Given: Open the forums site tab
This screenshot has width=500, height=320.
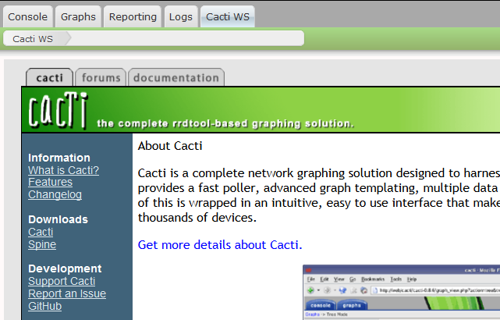Looking at the screenshot, I should point(101,77).
